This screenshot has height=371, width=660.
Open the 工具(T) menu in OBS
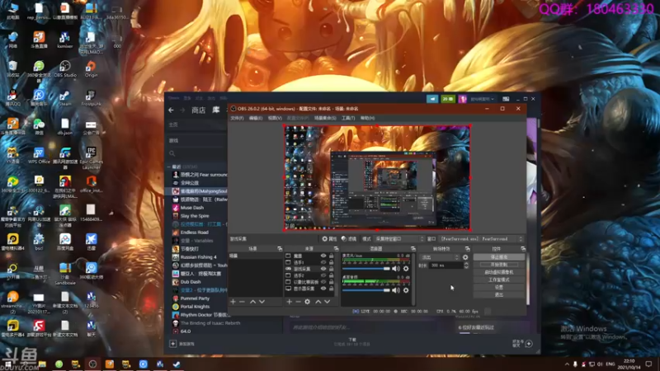click(x=348, y=118)
